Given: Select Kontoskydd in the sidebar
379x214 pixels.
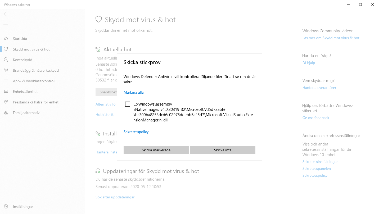Looking at the screenshot, I should [22, 60].
